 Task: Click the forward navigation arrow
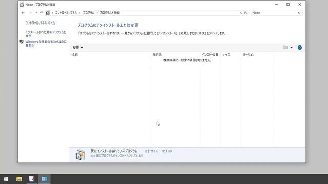pos(30,13)
